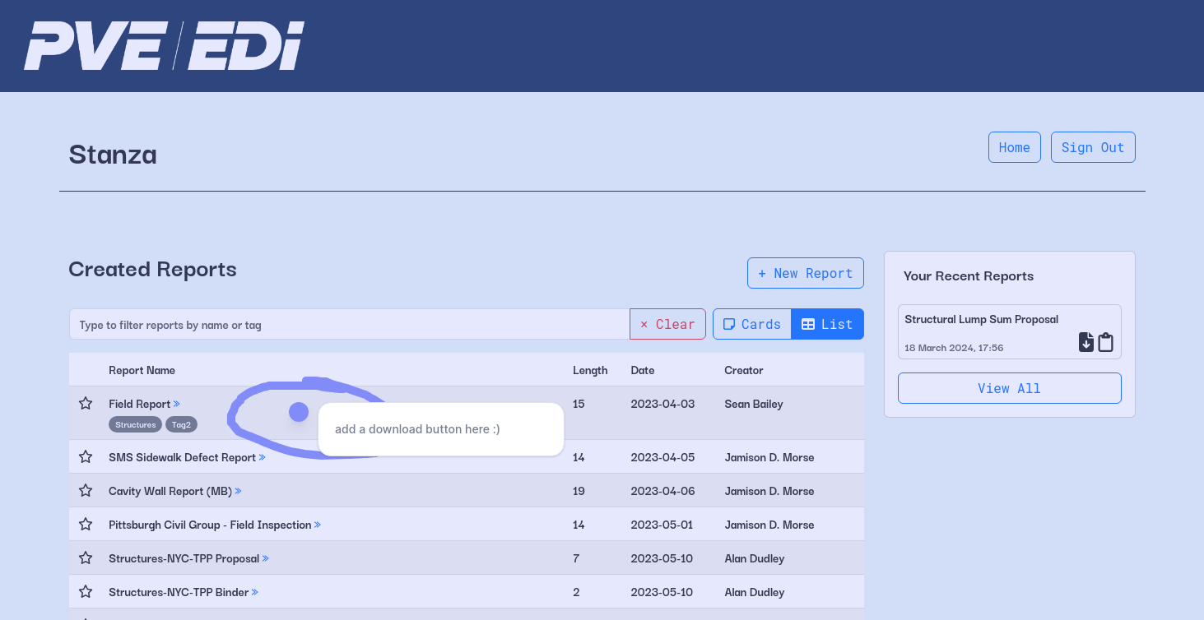Click the PVE EDI logo

(164, 46)
